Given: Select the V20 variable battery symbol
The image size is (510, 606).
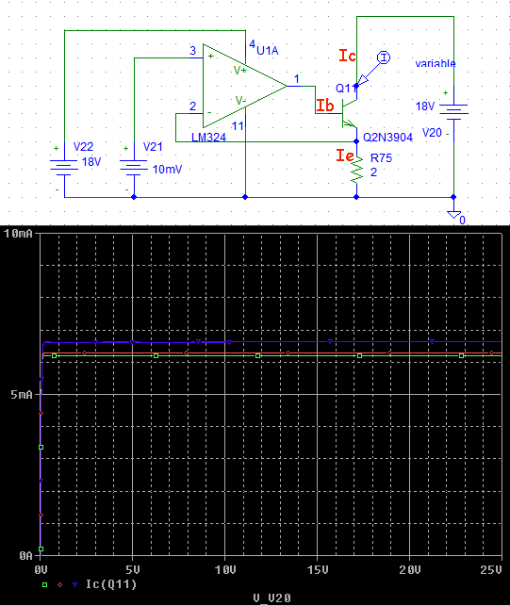Looking at the screenshot, I should [453, 114].
